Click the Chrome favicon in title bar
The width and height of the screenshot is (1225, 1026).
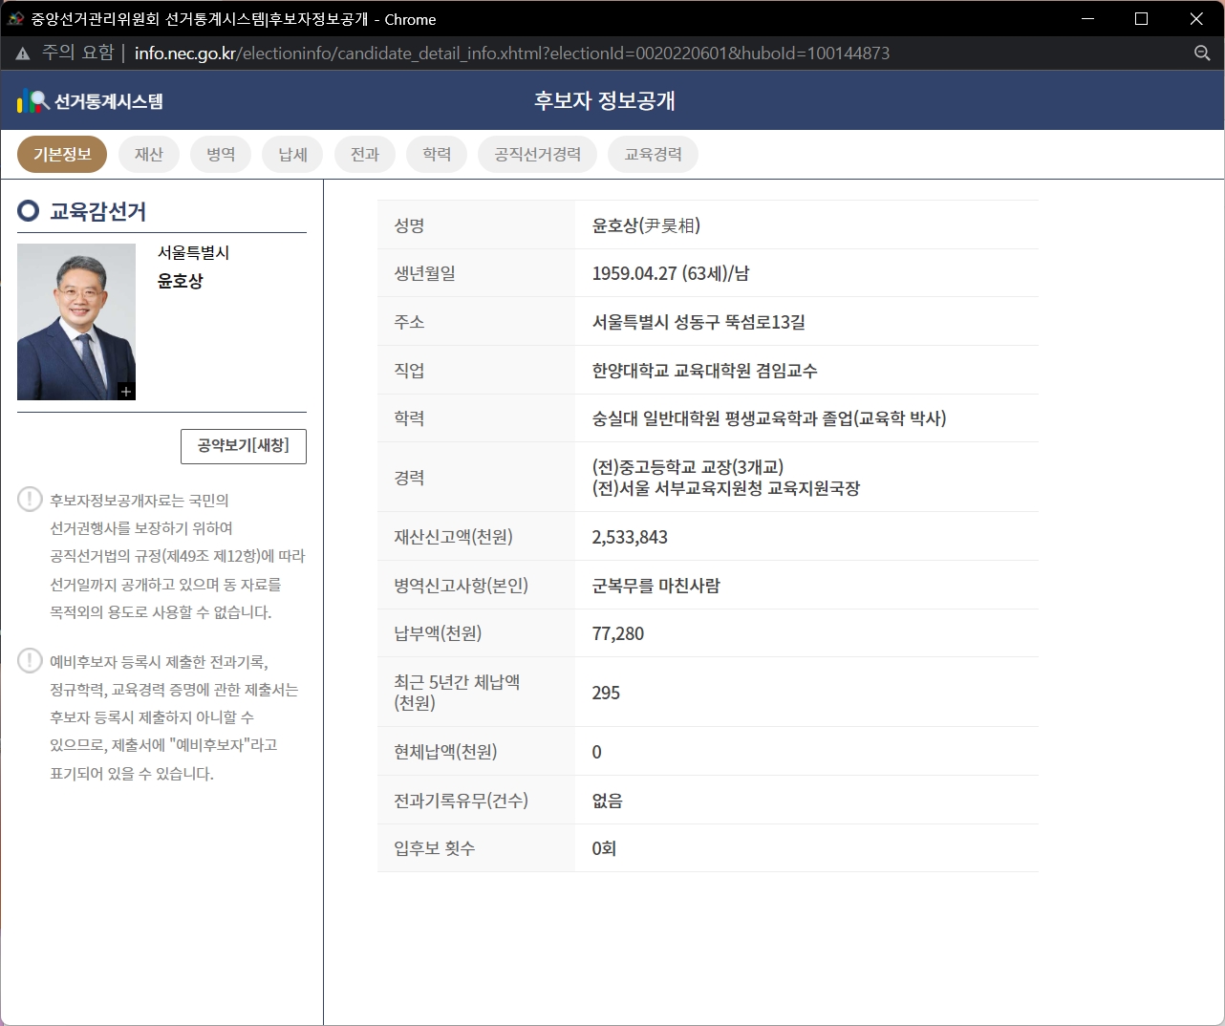15,19
